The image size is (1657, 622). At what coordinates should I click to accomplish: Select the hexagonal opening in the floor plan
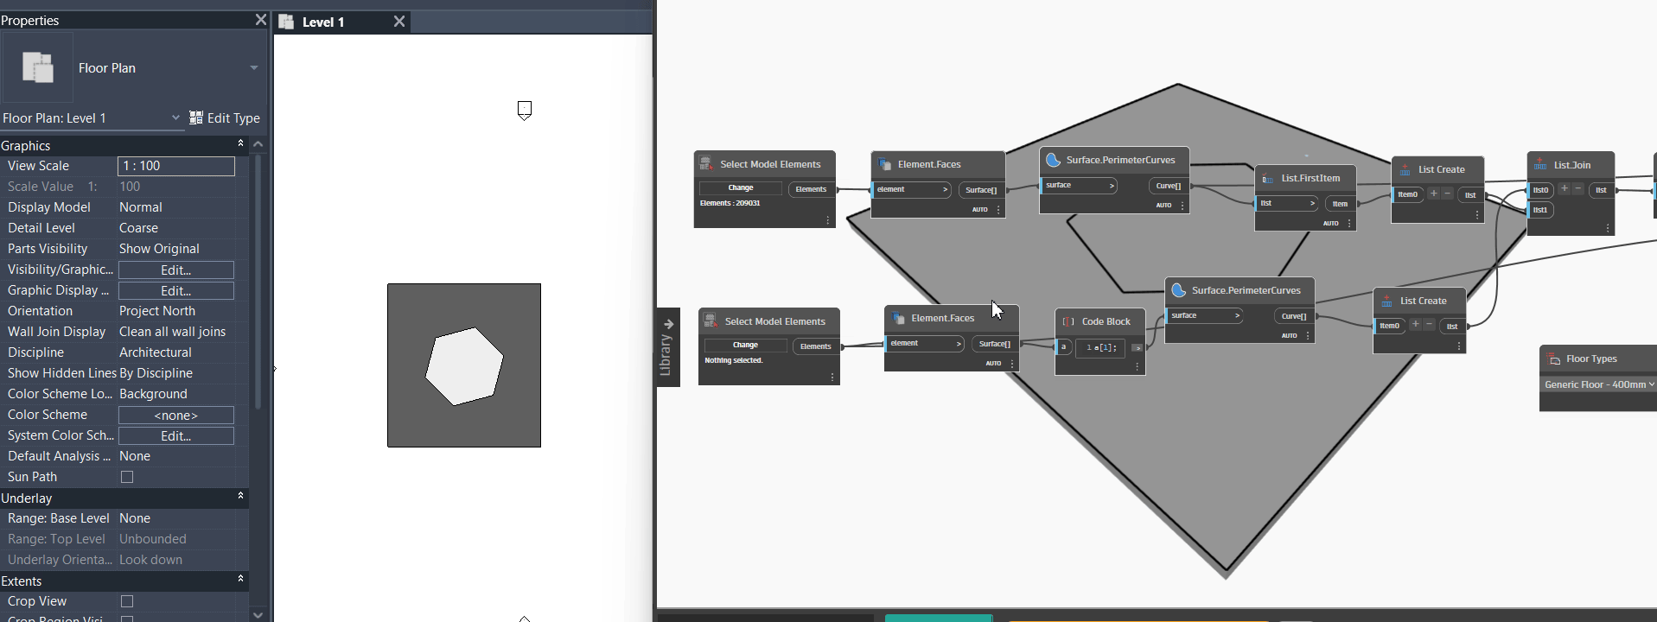(x=464, y=366)
